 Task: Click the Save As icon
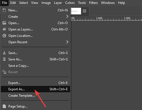click(x=4, y=59)
